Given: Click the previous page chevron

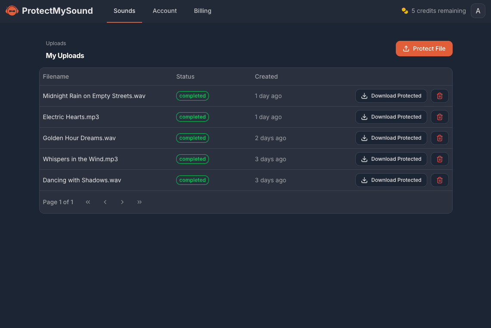Looking at the screenshot, I should point(105,202).
